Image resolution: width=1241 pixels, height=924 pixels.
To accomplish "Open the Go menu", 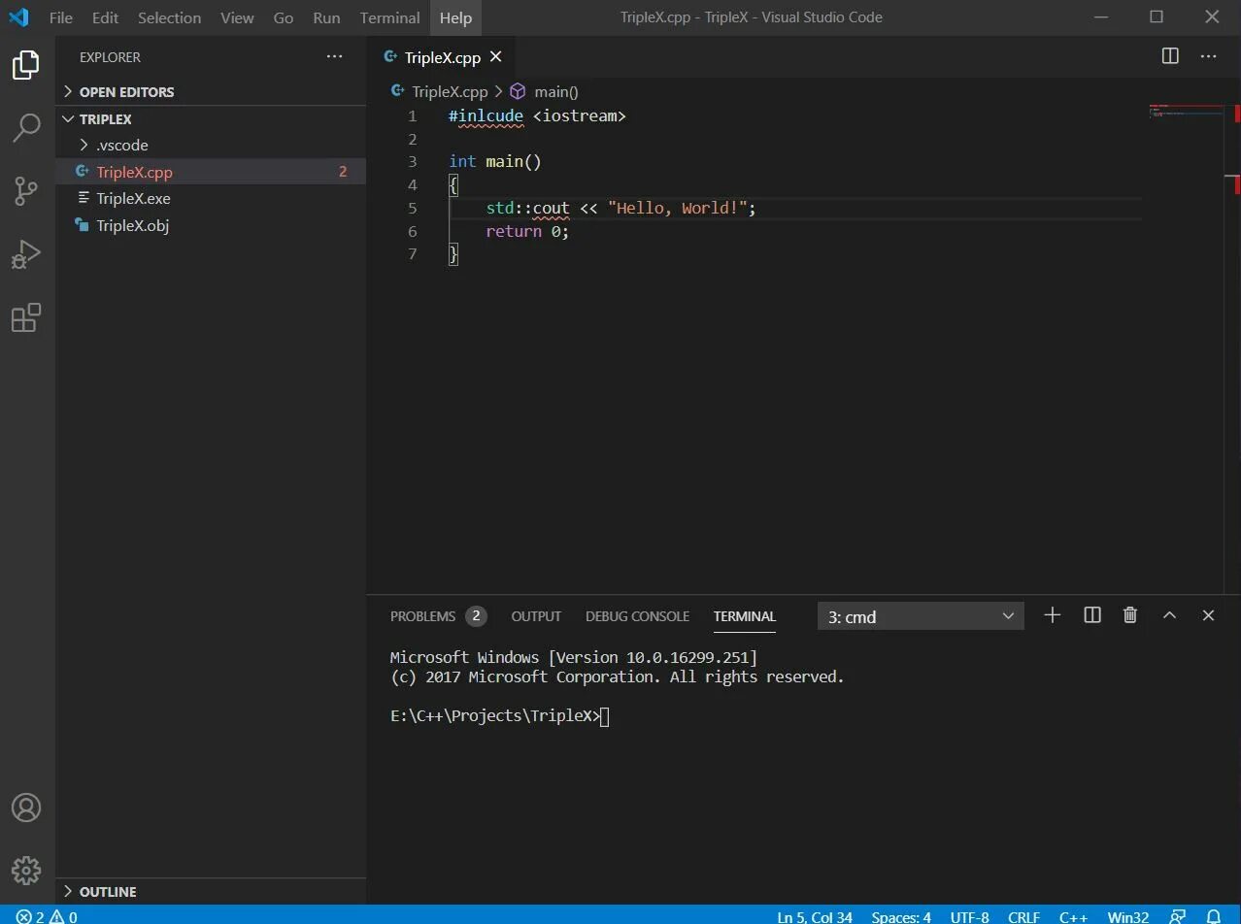I will 284,17.
